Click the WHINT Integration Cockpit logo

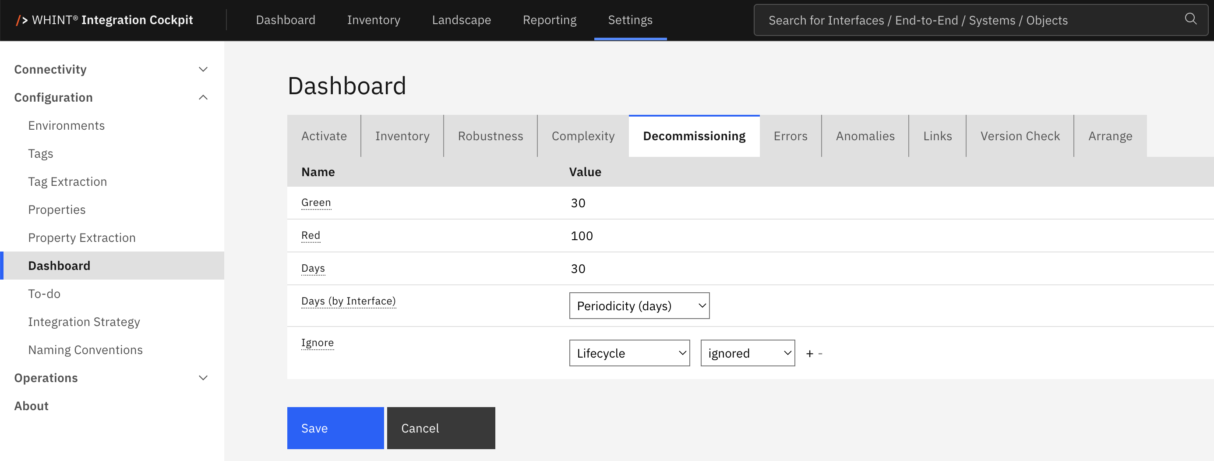tap(104, 20)
